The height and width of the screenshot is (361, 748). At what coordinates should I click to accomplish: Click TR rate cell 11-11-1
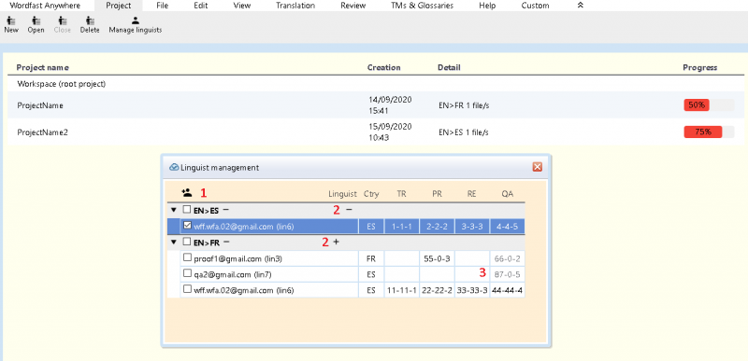pyautogui.click(x=402, y=290)
